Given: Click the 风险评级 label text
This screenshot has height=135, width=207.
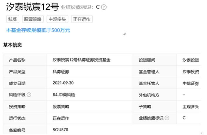Looking at the screenshot, I should tap(17, 95).
